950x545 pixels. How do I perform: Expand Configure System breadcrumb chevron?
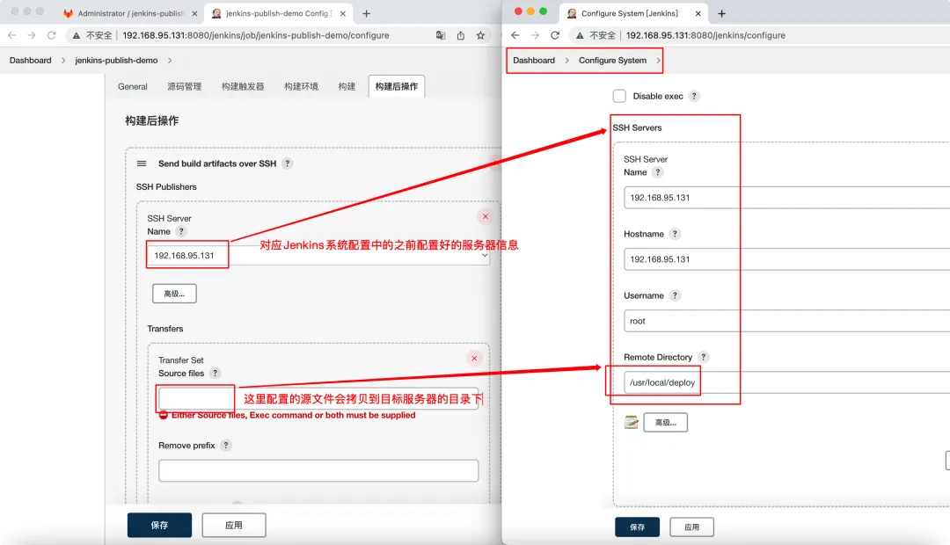pyautogui.click(x=658, y=60)
